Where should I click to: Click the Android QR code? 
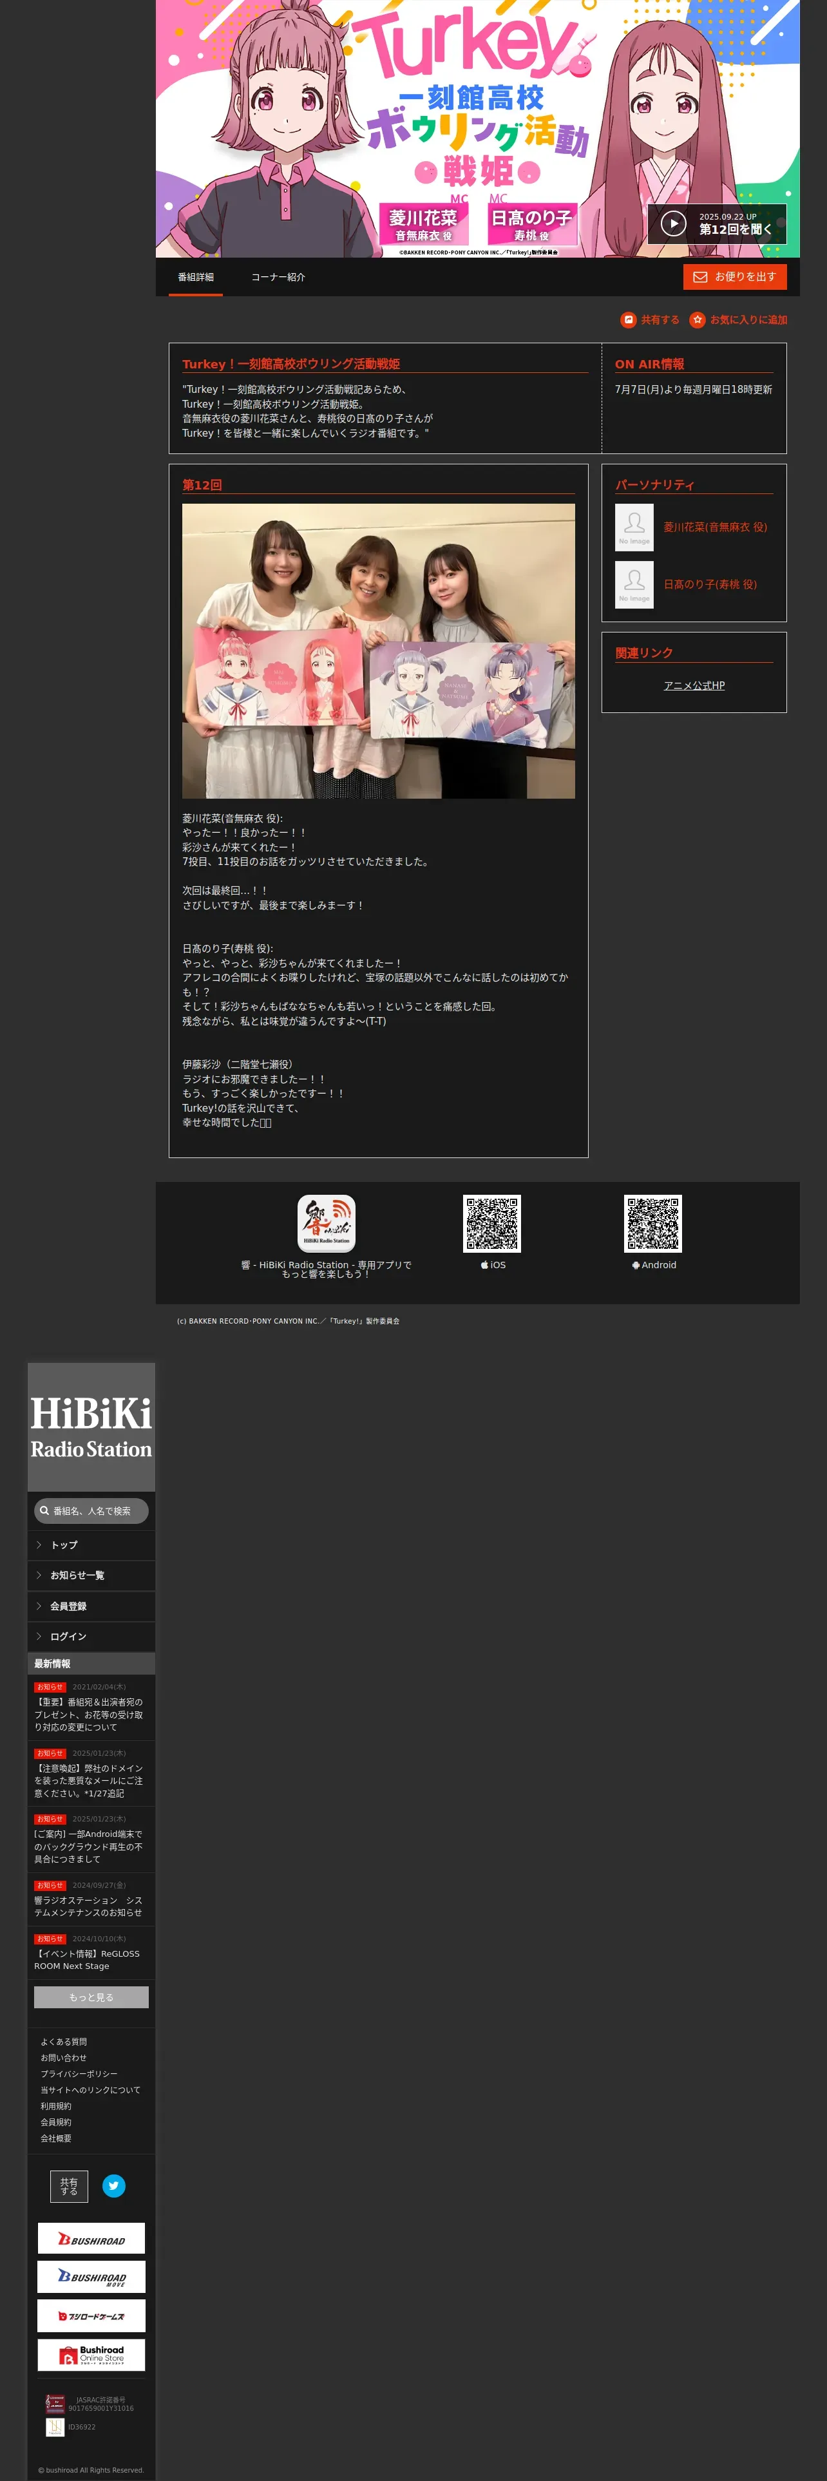coord(652,1223)
